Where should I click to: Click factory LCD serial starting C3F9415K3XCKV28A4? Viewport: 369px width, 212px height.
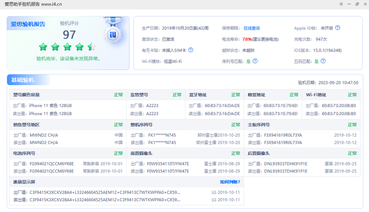point(105,192)
